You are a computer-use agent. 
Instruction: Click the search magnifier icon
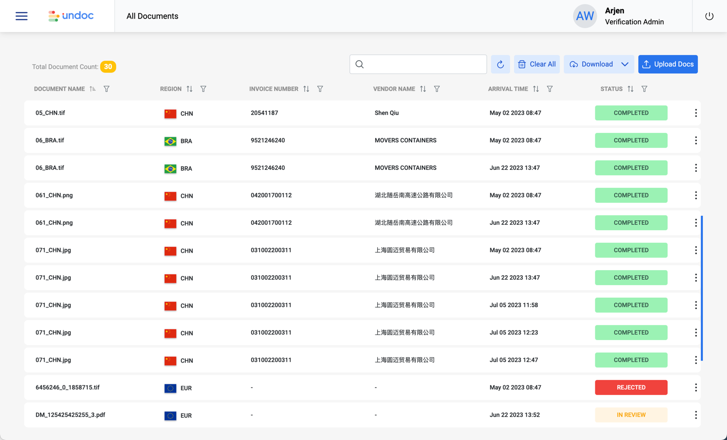(360, 64)
